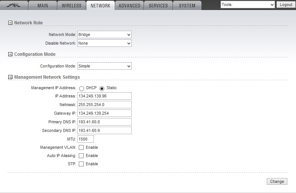Screen dimensions: 296x193
Task: Enable the Management VLAN checkbox
Action: [x=81, y=147]
